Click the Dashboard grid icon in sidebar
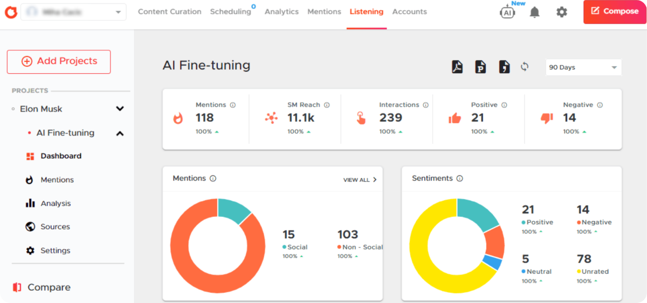This screenshot has width=647, height=303. [30, 156]
